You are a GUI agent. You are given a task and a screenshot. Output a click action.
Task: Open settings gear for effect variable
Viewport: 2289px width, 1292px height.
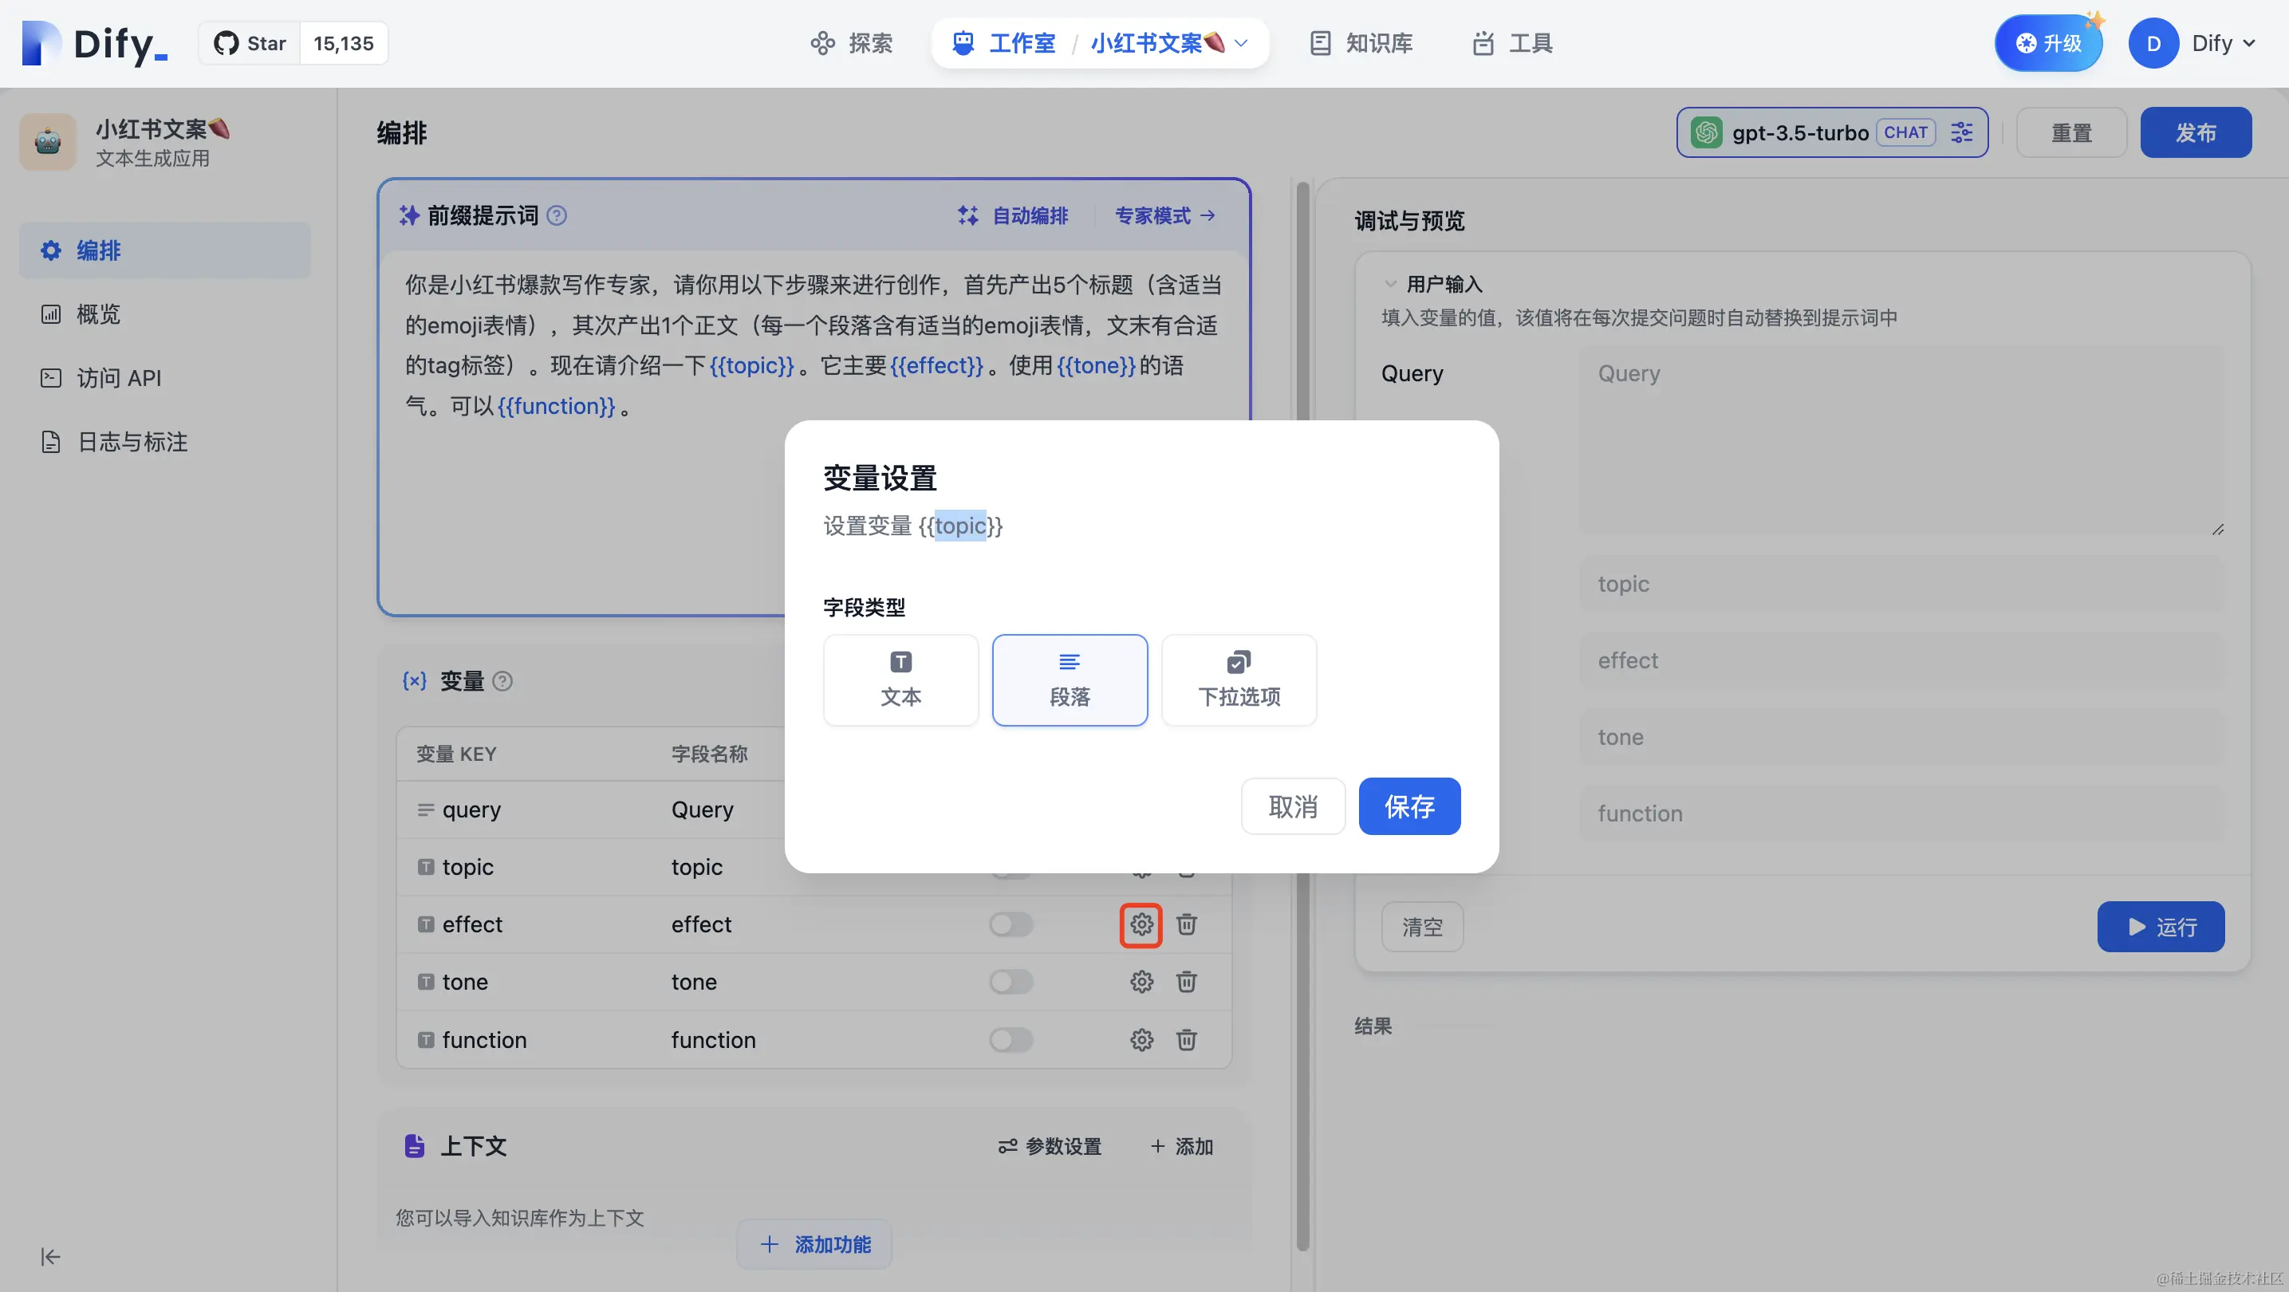1141,925
